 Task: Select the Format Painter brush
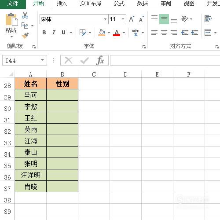(25, 36)
